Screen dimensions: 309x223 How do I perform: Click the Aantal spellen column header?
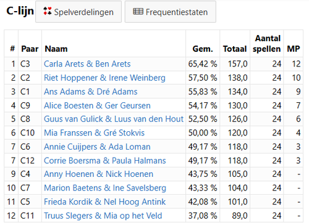click(x=267, y=44)
